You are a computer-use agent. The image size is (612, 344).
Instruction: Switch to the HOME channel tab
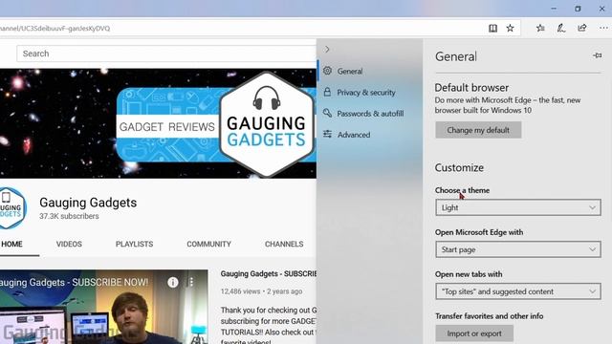click(x=11, y=245)
